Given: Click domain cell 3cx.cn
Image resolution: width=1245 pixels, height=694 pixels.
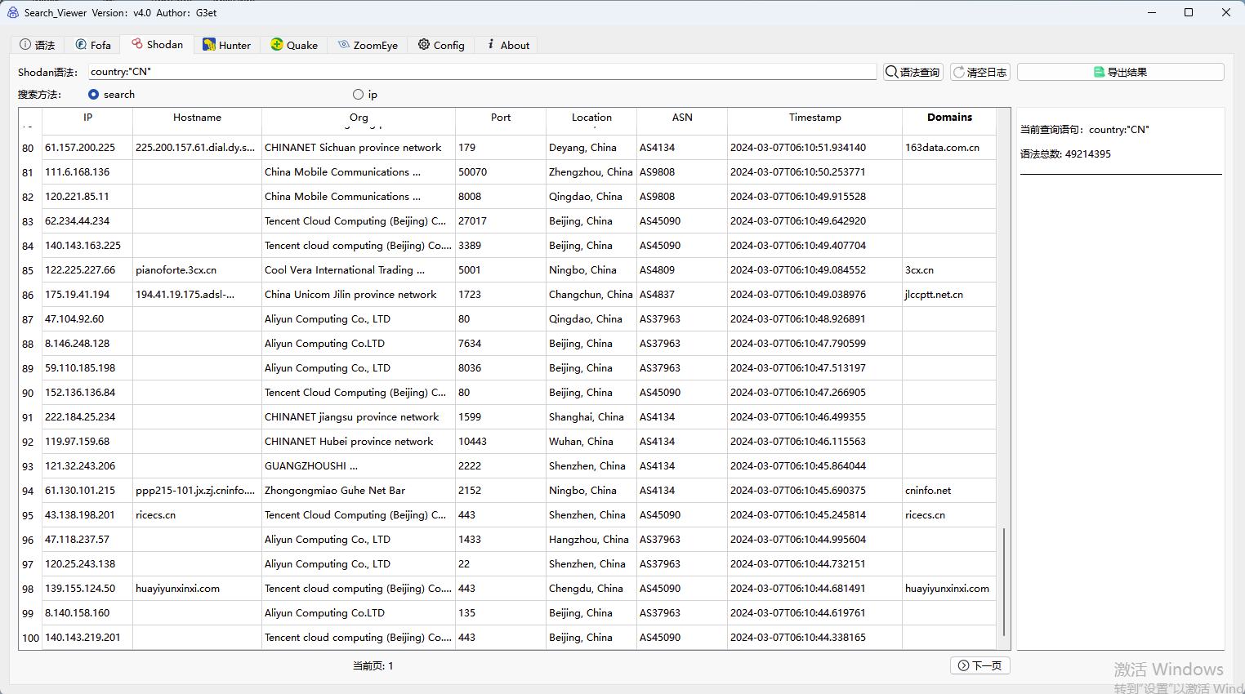Looking at the screenshot, I should [x=949, y=270].
